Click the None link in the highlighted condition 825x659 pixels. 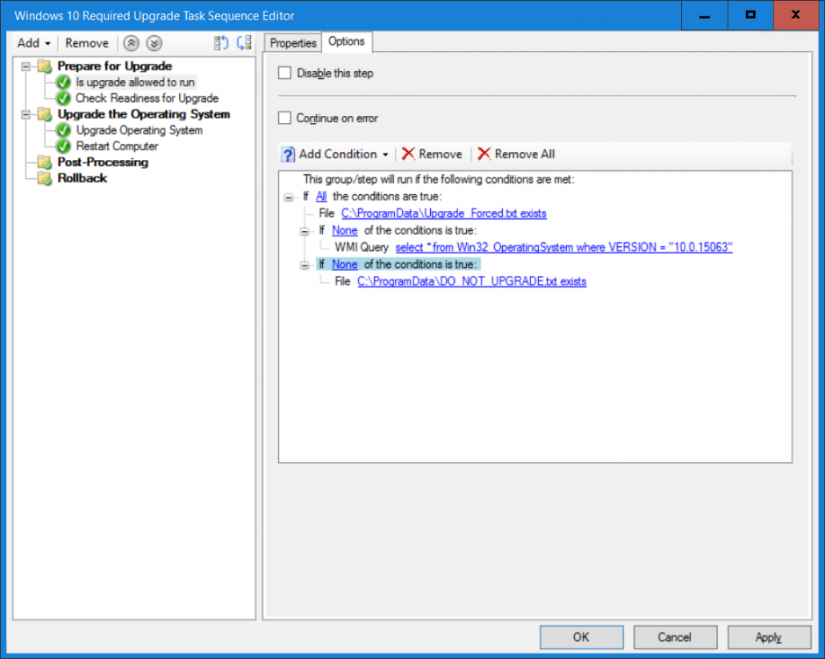(x=345, y=264)
